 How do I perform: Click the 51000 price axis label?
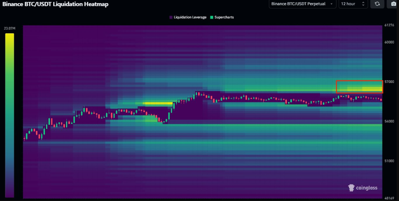[390, 161]
